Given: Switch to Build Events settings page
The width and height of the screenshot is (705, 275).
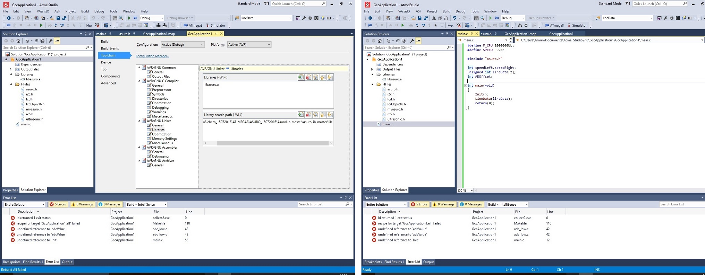Looking at the screenshot, I should click(110, 48).
